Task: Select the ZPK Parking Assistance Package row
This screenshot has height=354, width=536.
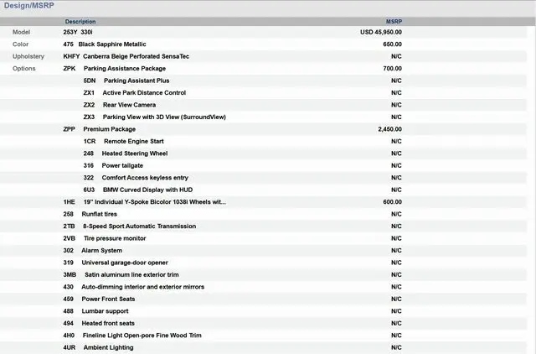Action: (124, 68)
